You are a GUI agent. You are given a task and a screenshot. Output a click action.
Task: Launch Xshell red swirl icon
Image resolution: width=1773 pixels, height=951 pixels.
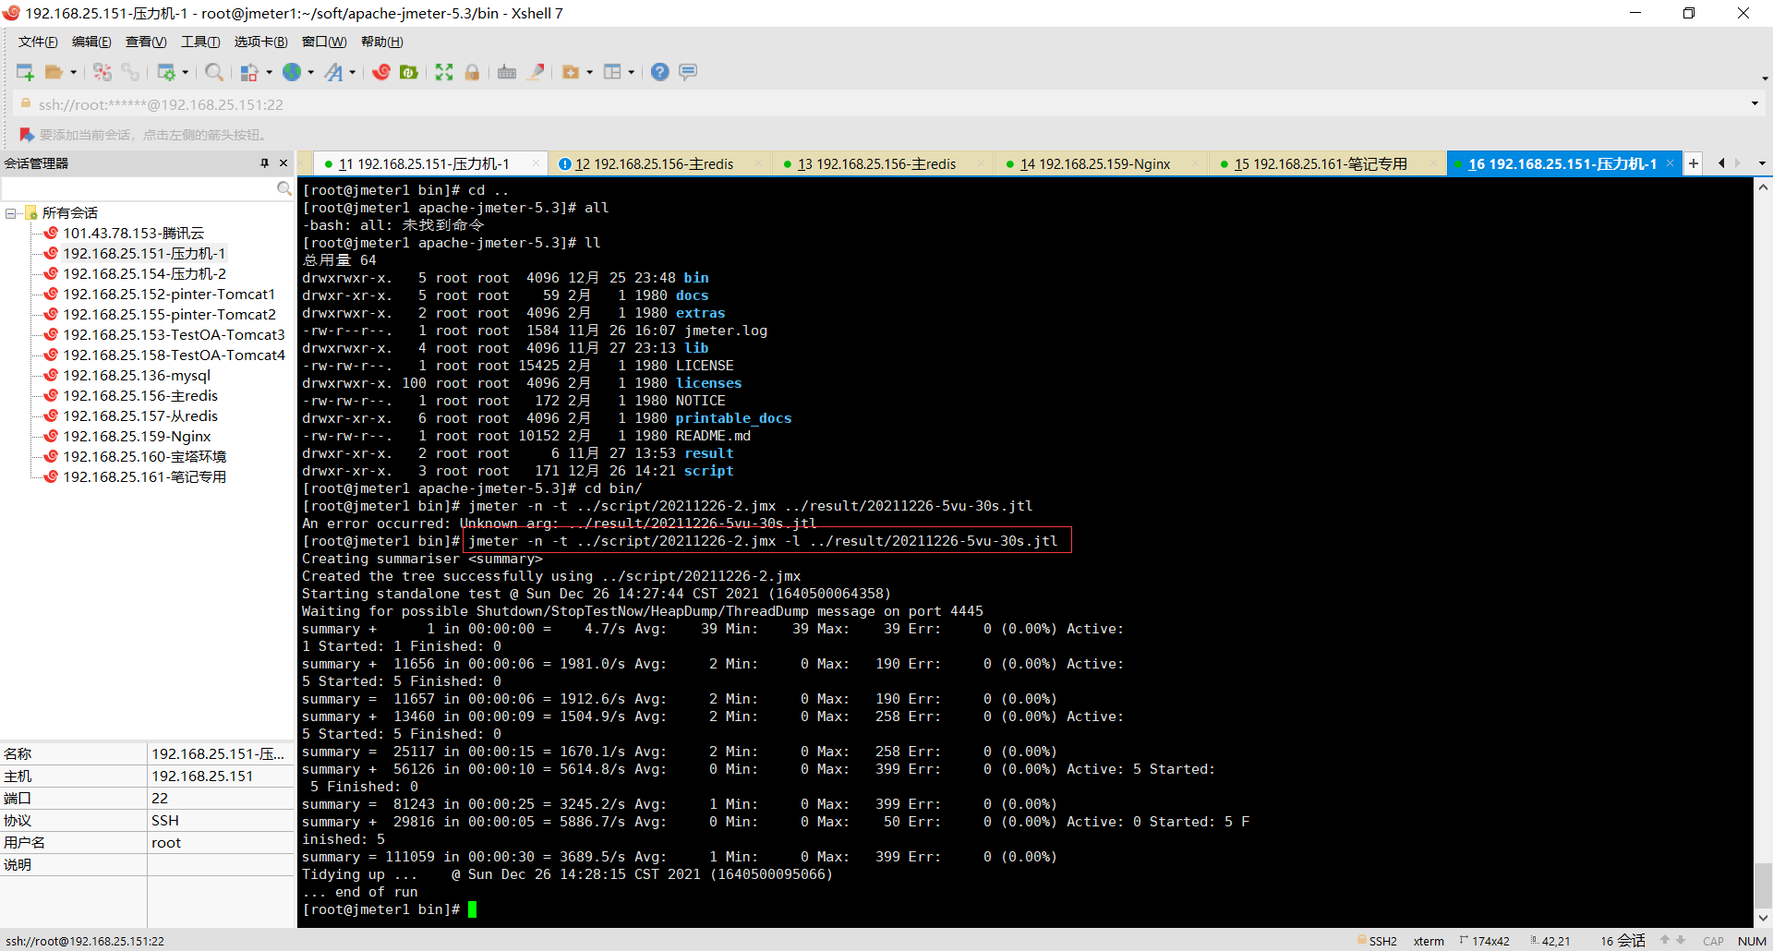pos(381,72)
